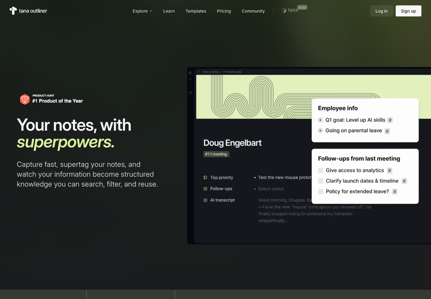Click the New badge beside tana
Image resolution: width=431 pixels, height=299 pixels.
pyautogui.click(x=302, y=7)
